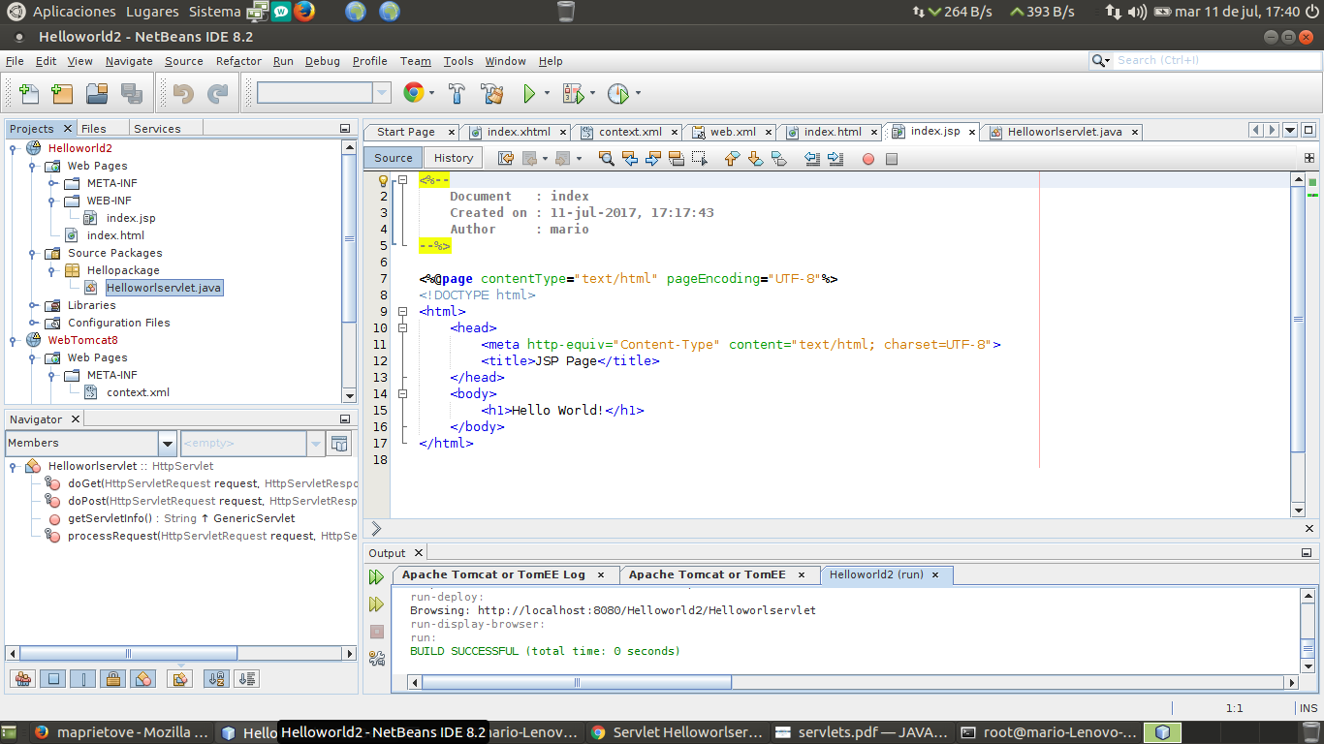This screenshot has width=1324, height=744.
Task: Switch to the web.xml editor tab
Action: [x=732, y=132]
